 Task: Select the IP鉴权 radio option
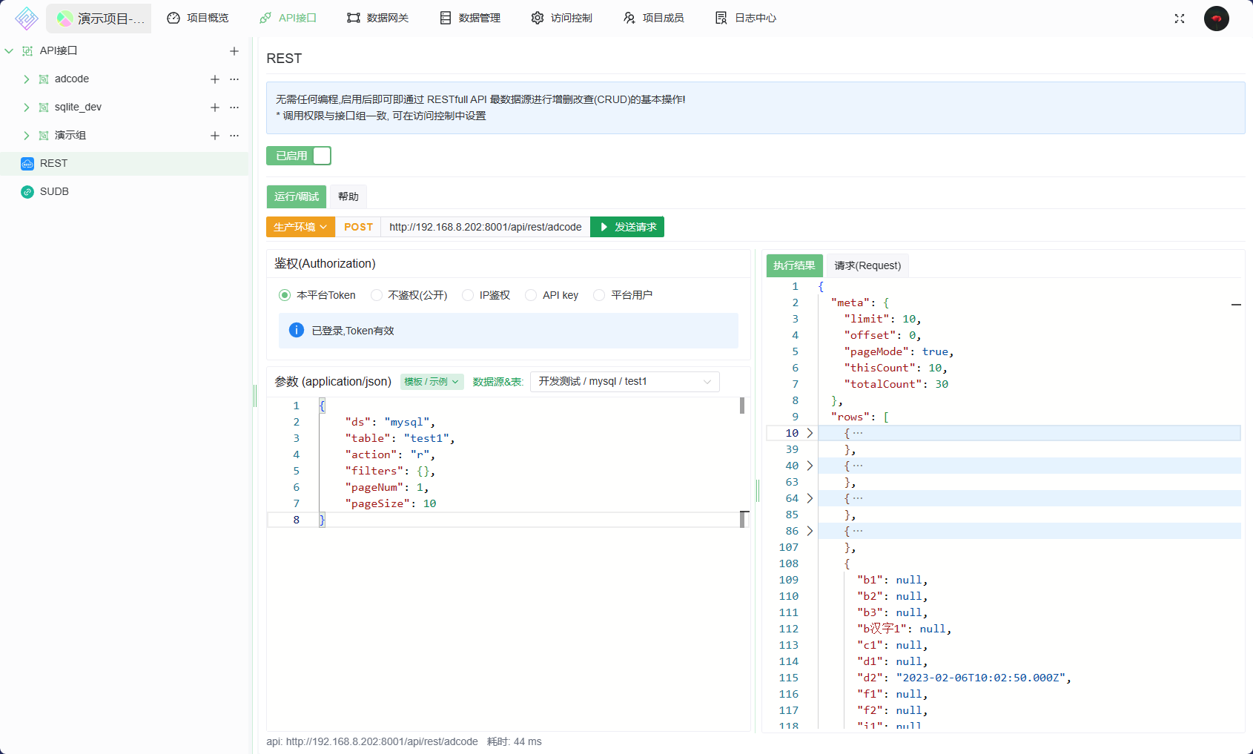tap(468, 295)
